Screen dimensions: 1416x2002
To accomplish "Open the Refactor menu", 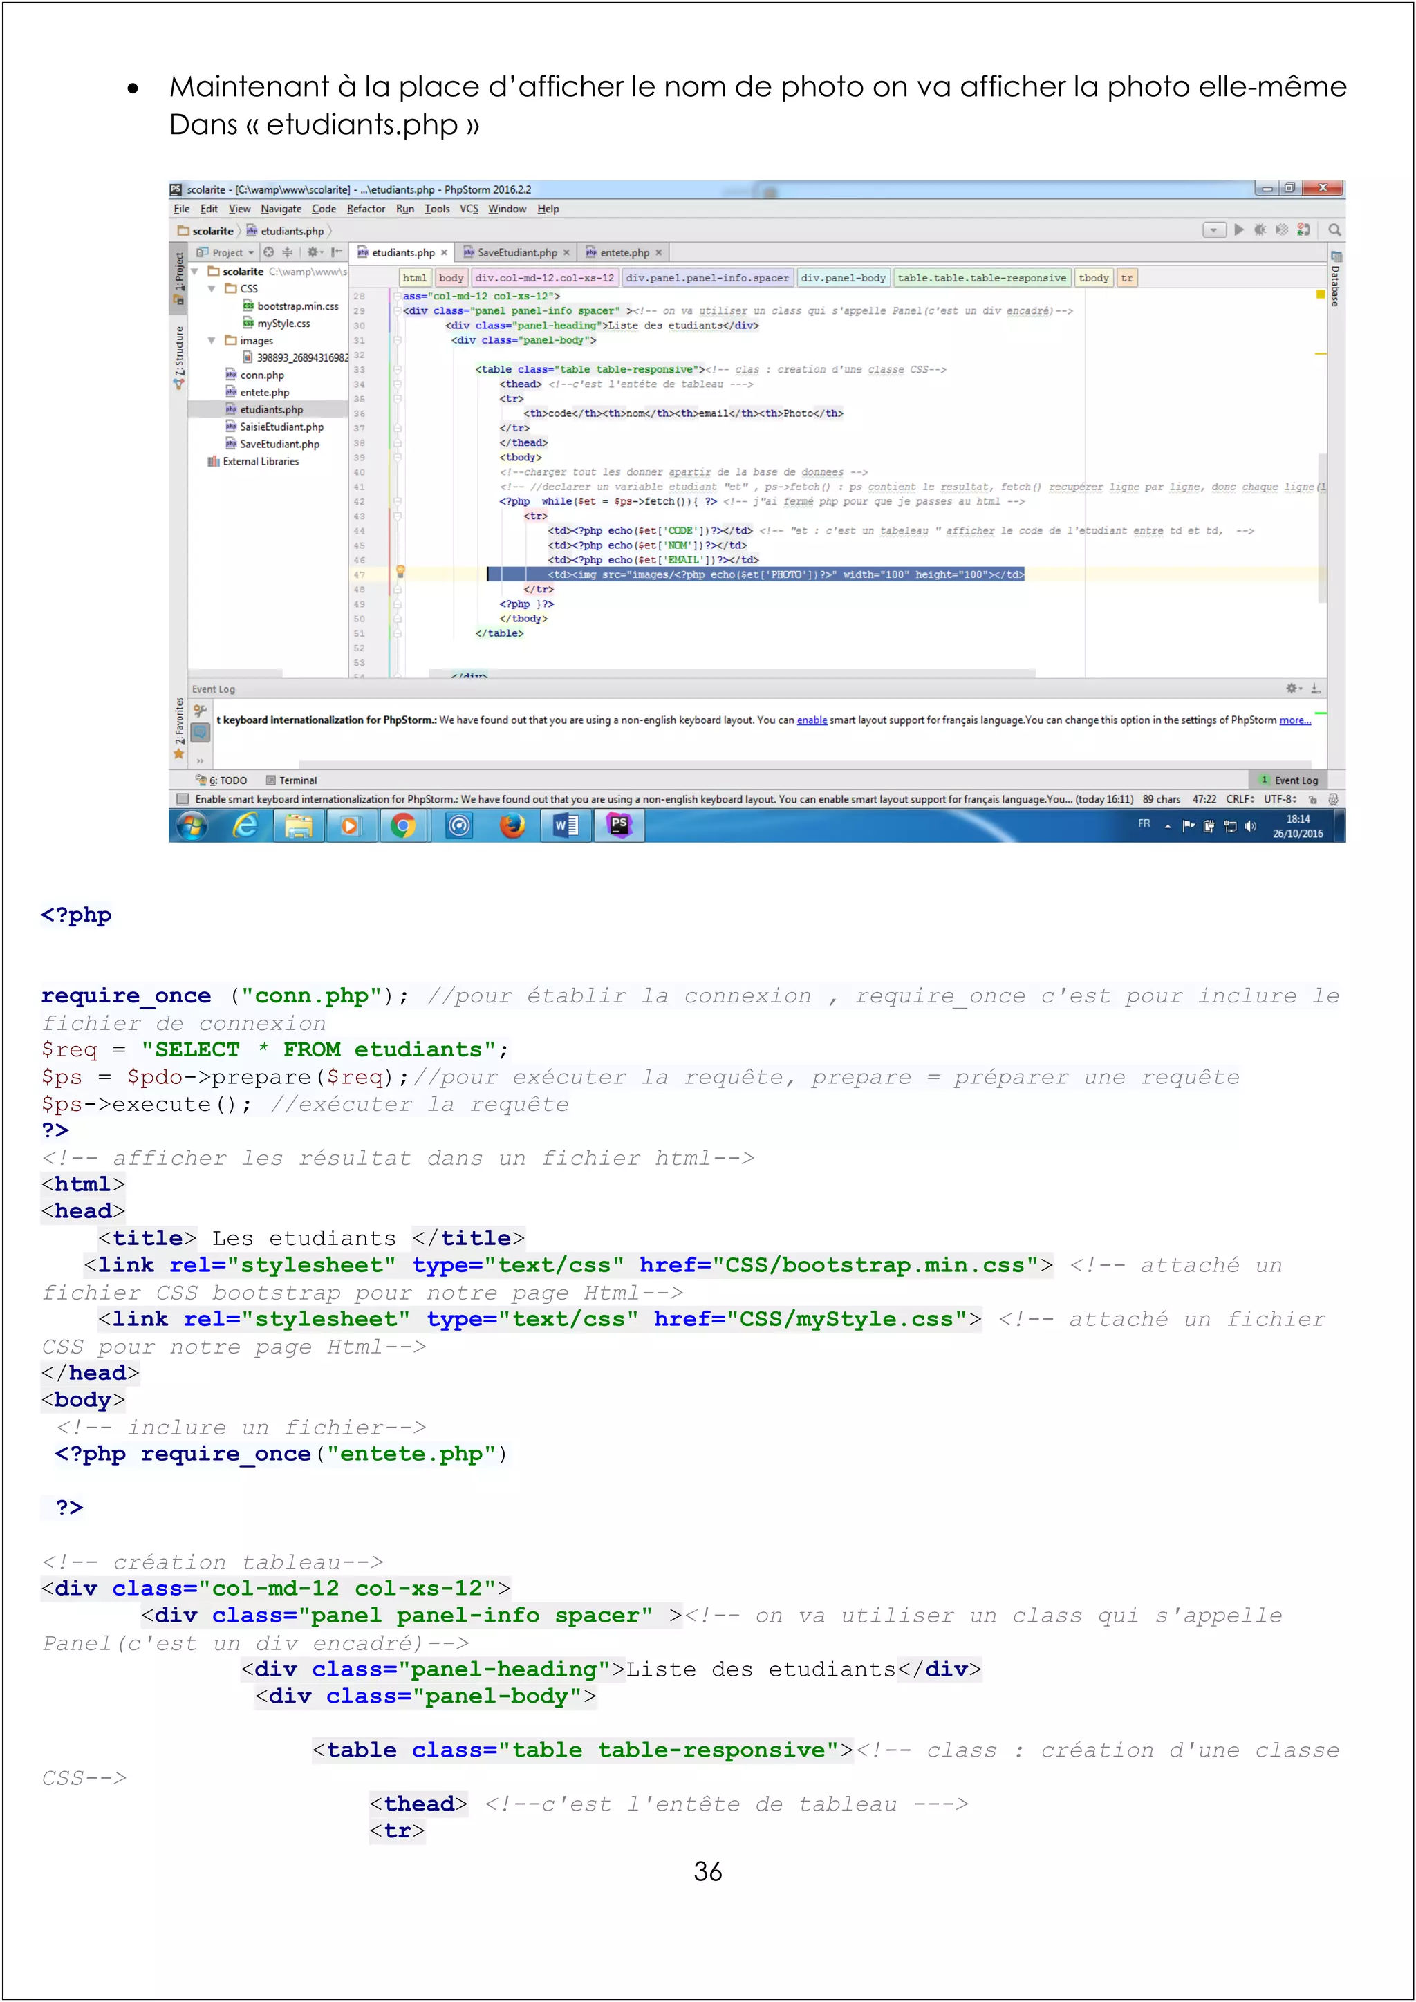I will click(365, 209).
